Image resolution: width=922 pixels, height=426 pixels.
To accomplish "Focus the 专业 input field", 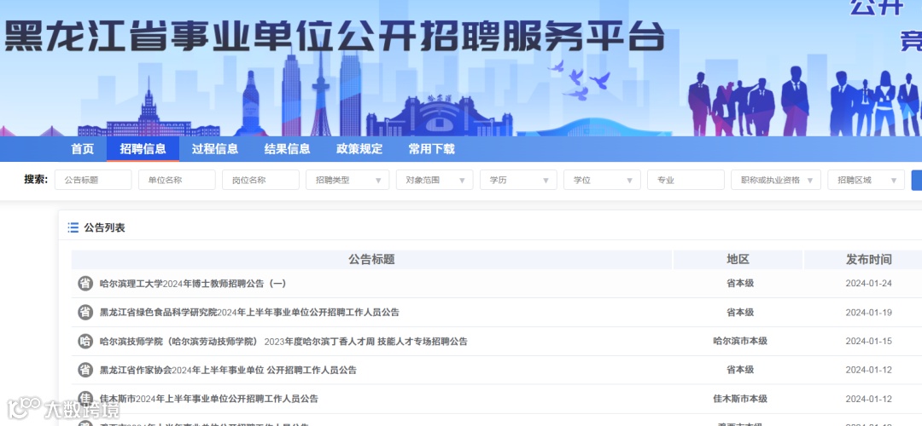I will pos(686,180).
